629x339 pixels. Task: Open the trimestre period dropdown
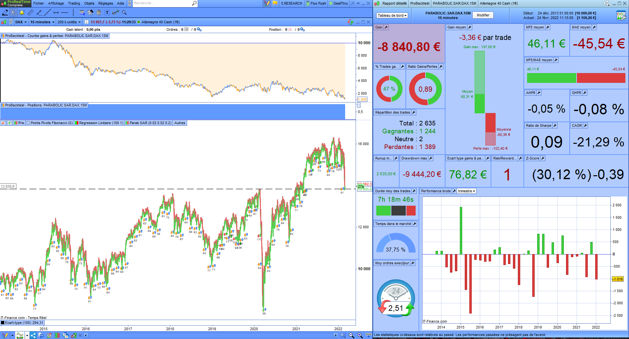coord(466,191)
